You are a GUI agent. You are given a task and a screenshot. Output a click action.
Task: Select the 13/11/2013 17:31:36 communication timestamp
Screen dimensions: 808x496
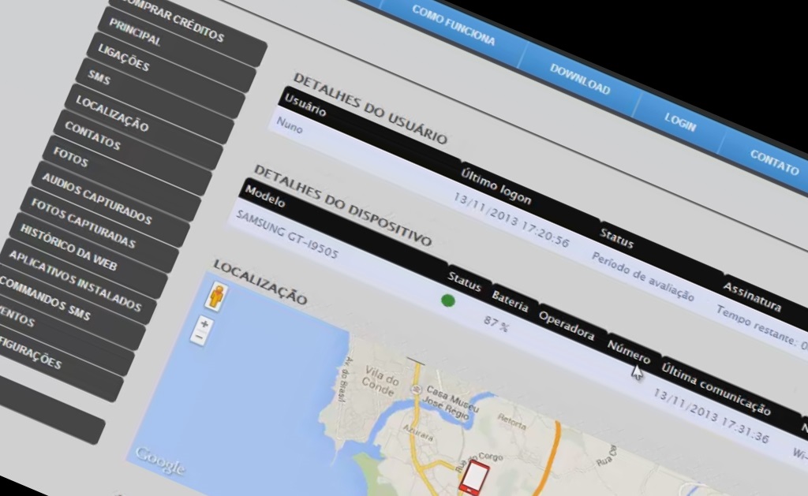click(711, 415)
